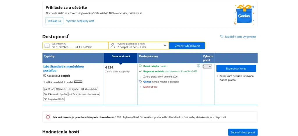Click the Zahŕňa dane a poplatky text
298x136 pixels.
point(117,71)
